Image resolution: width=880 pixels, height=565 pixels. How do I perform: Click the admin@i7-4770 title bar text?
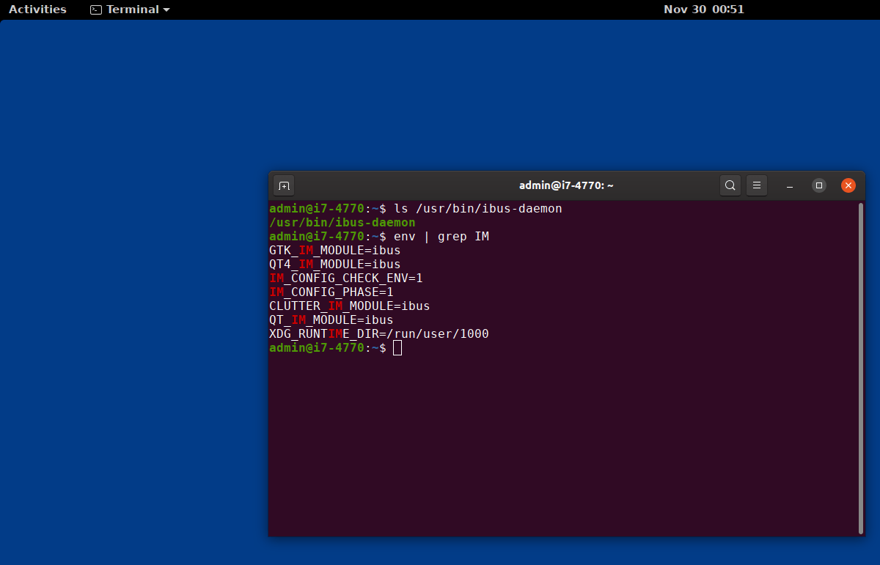pyautogui.click(x=566, y=185)
